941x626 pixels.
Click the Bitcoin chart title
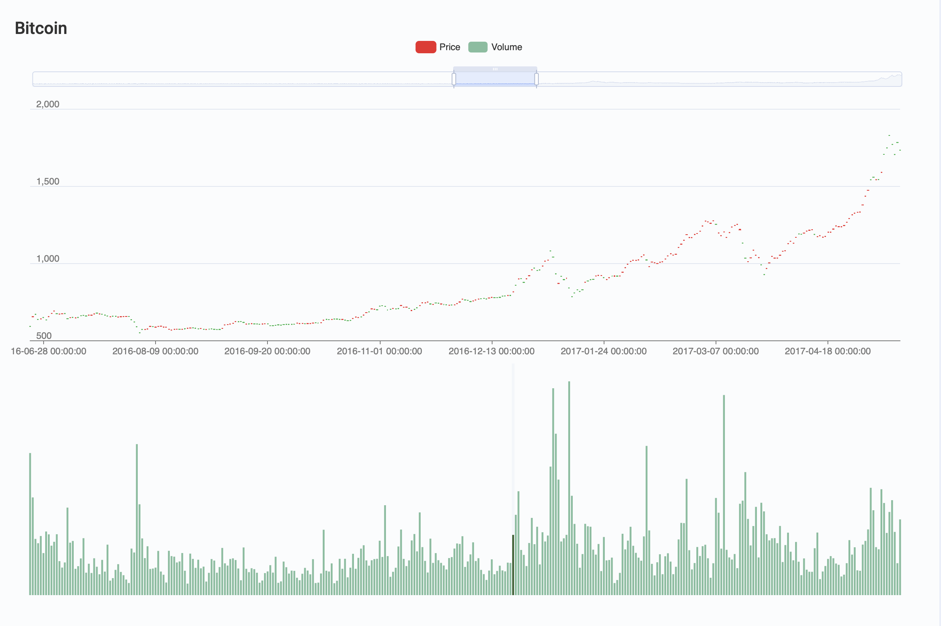41,28
